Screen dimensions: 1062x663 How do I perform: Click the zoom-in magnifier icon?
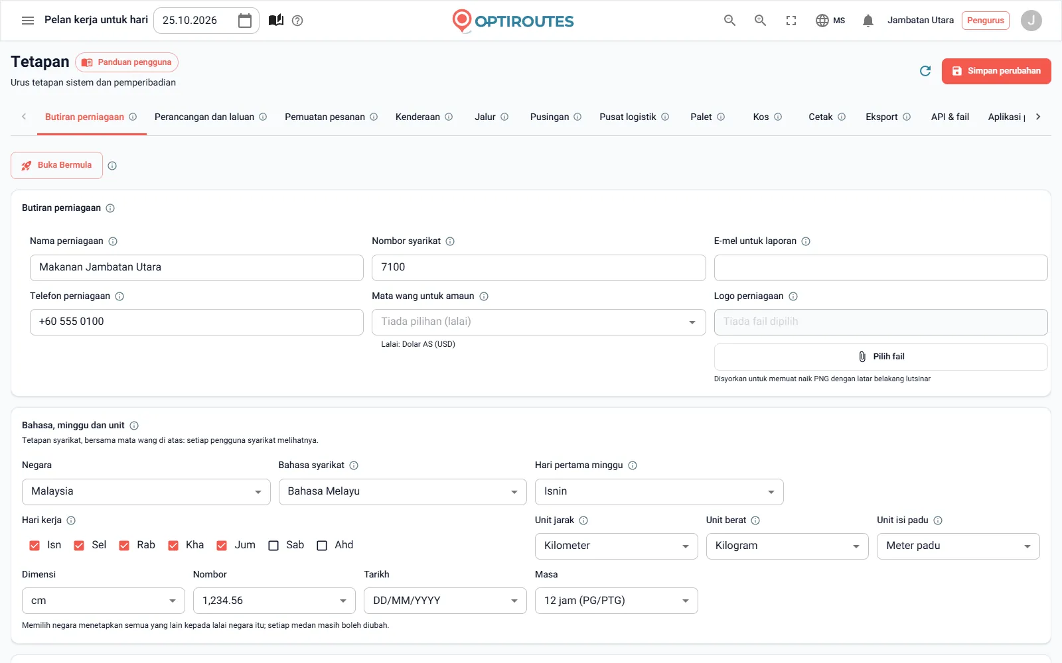click(760, 21)
